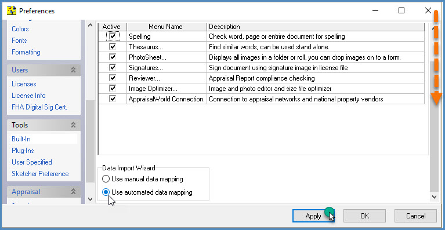Viewport: 445px width, 230px height.
Task: Collapse the Users section chevron
Action: click(x=73, y=70)
